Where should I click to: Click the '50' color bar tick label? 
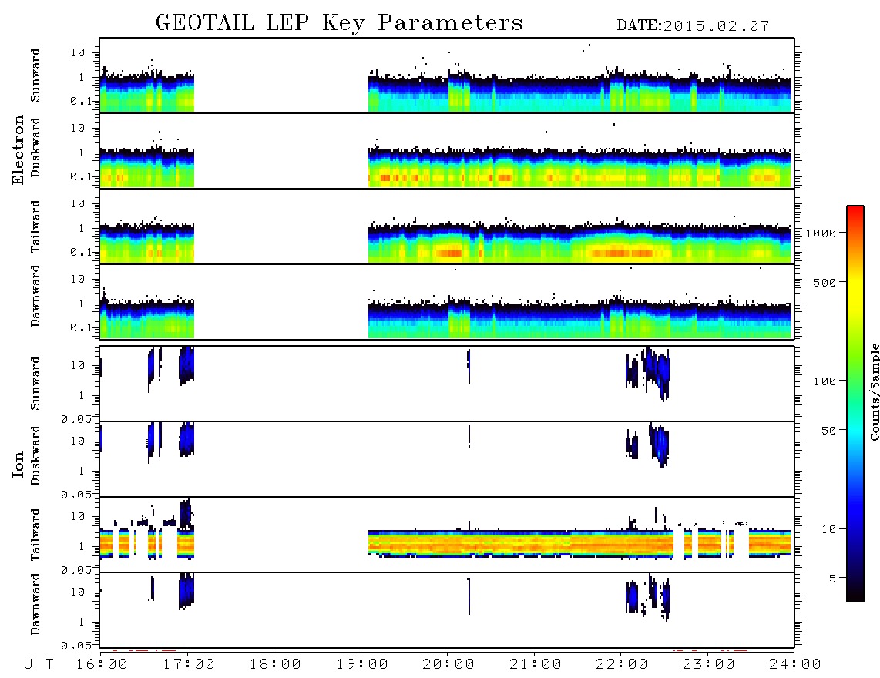828,431
